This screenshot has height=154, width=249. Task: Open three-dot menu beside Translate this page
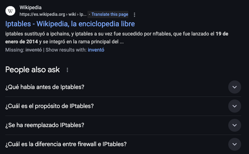click(134, 15)
